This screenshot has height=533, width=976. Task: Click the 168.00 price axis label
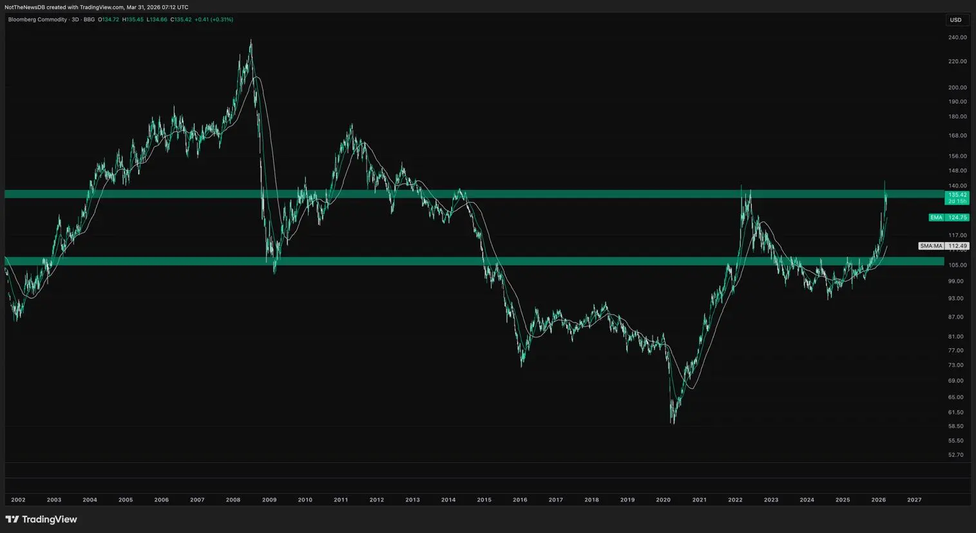pyautogui.click(x=957, y=136)
